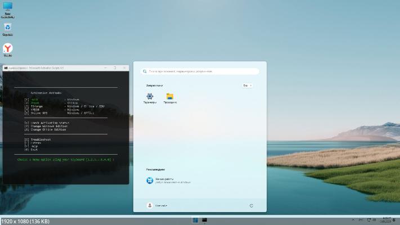Click the Windows Start button in taskbar
Screen dimensions: 400x225
point(195,220)
